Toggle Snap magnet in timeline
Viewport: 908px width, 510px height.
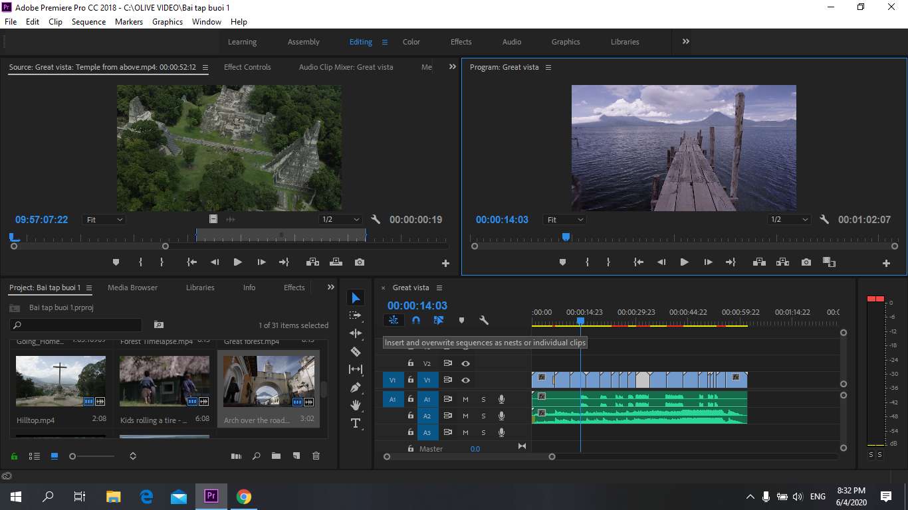(416, 320)
